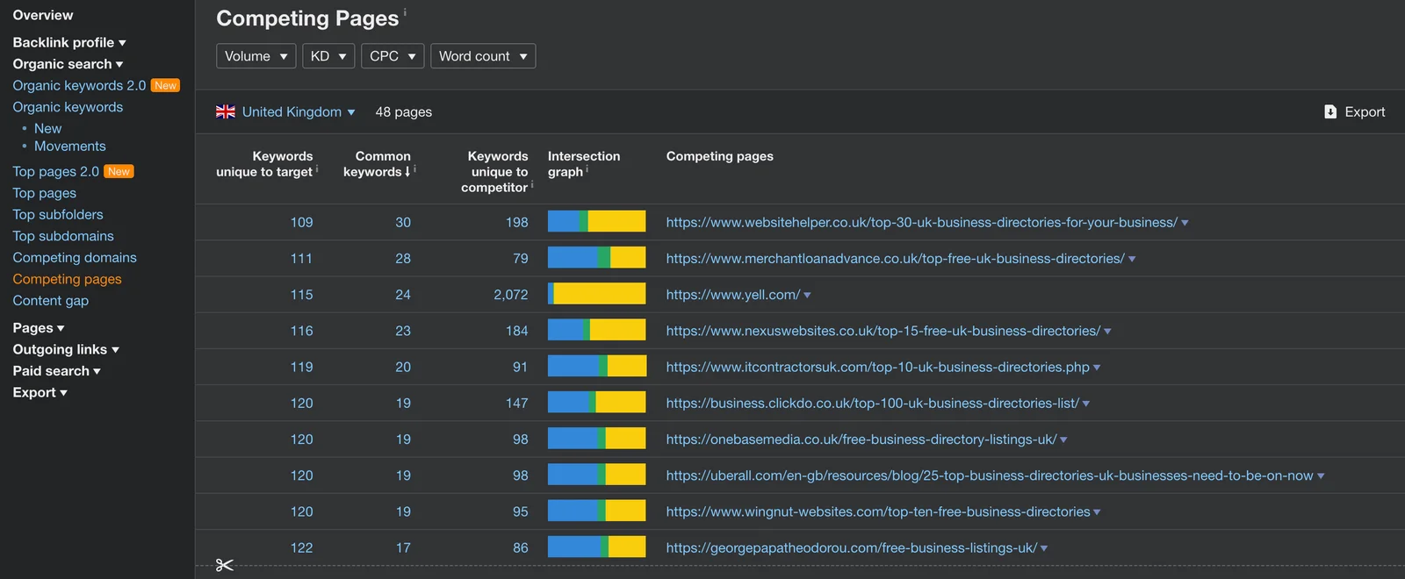The image size is (1405, 579).
Task: Click info icon next to Keywords unique to competitor
Action: (532, 184)
